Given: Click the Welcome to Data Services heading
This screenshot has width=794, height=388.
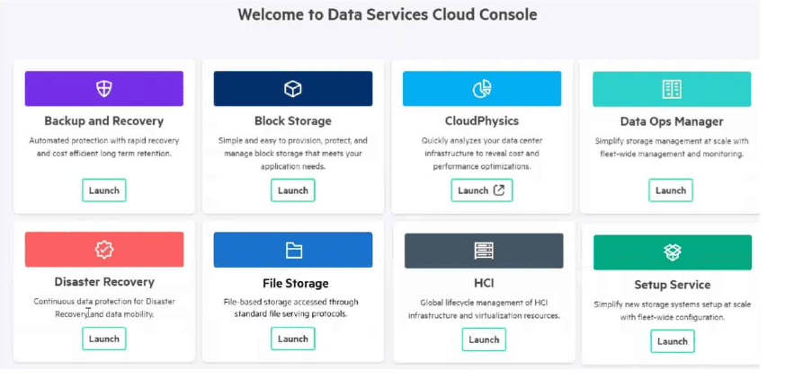Looking at the screenshot, I should pyautogui.click(x=388, y=14).
